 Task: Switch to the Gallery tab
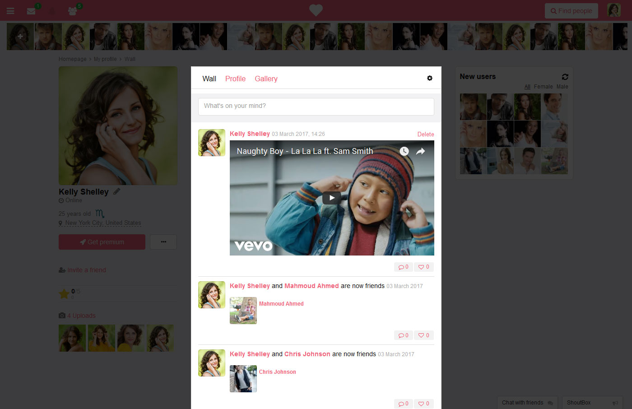(x=266, y=79)
